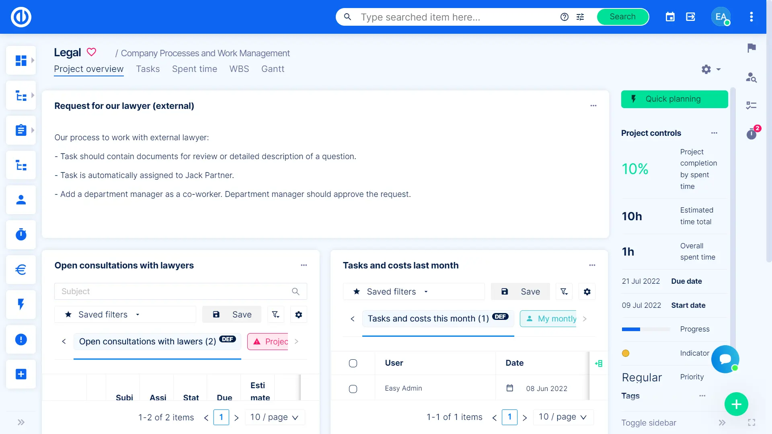772x434 pixels.
Task: Open the calendar icon in top bar
Action: click(670, 17)
